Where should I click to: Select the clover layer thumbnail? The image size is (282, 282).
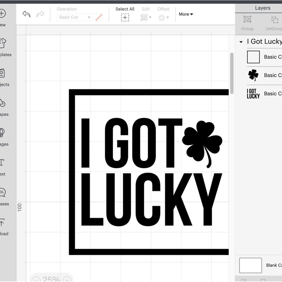pos(253,75)
